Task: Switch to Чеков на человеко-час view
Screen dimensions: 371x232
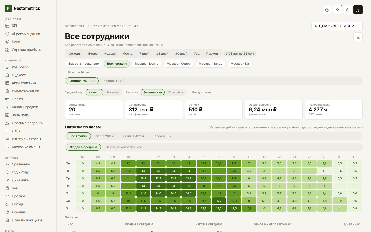Action: 124,147
